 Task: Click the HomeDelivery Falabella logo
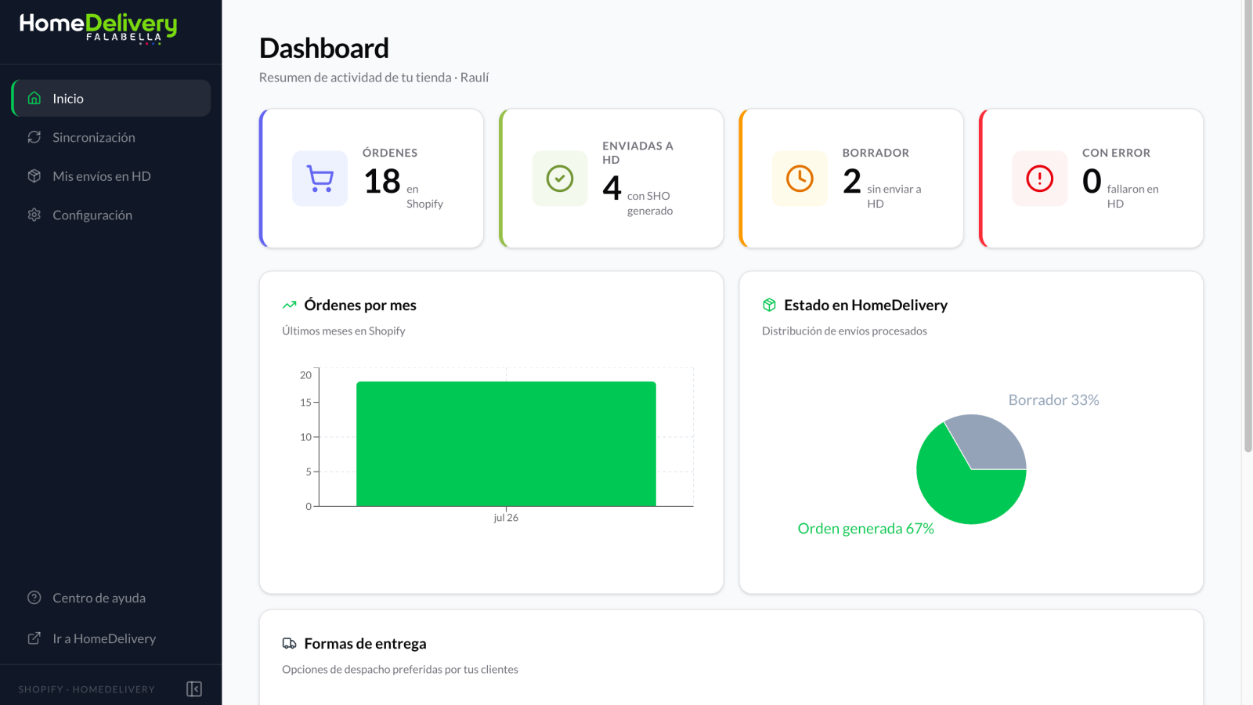(98, 28)
